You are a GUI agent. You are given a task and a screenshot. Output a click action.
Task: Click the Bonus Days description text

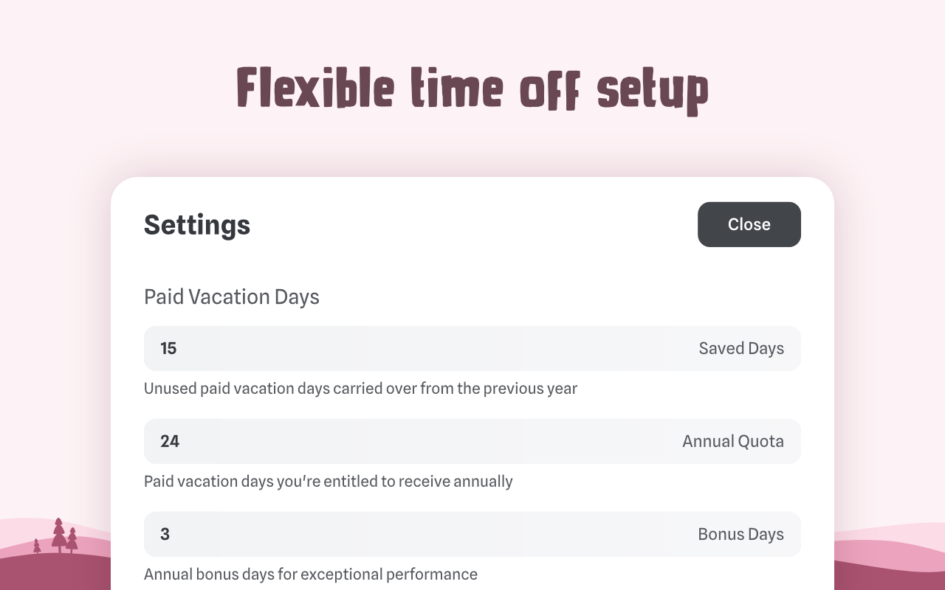[x=311, y=574]
